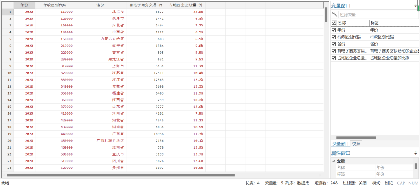Select the 变量窗口 tab
Viewport: 420px width, 186px height.
click(x=340, y=144)
